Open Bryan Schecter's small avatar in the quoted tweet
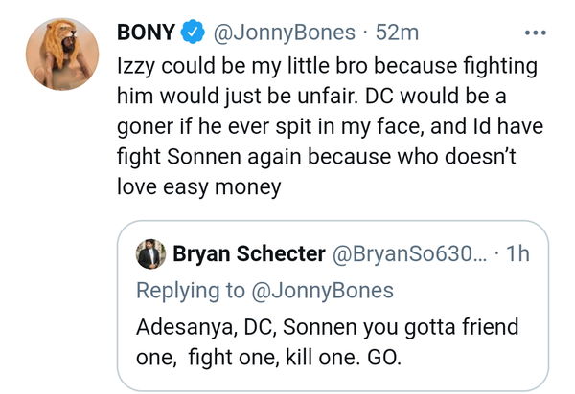Viewport: 575px width, 394px height. (x=151, y=255)
